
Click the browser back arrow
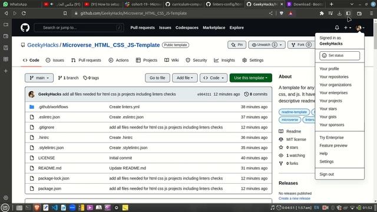(6, 13)
